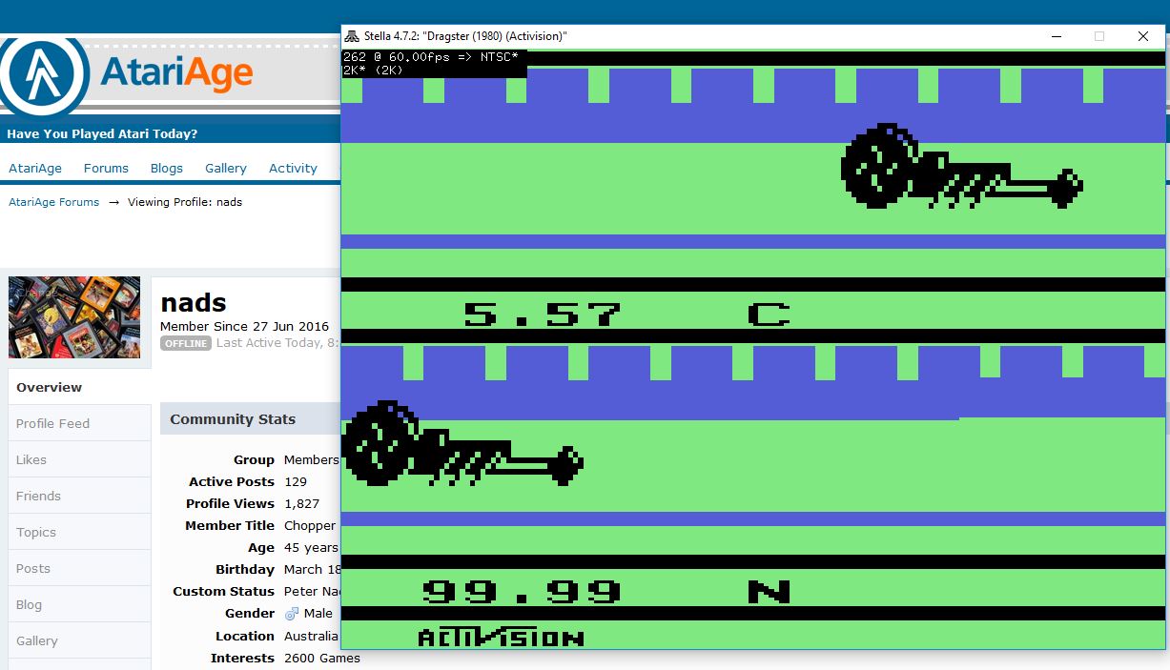Click the gear indicator C in Stella
This screenshot has height=670, width=1170.
(770, 314)
